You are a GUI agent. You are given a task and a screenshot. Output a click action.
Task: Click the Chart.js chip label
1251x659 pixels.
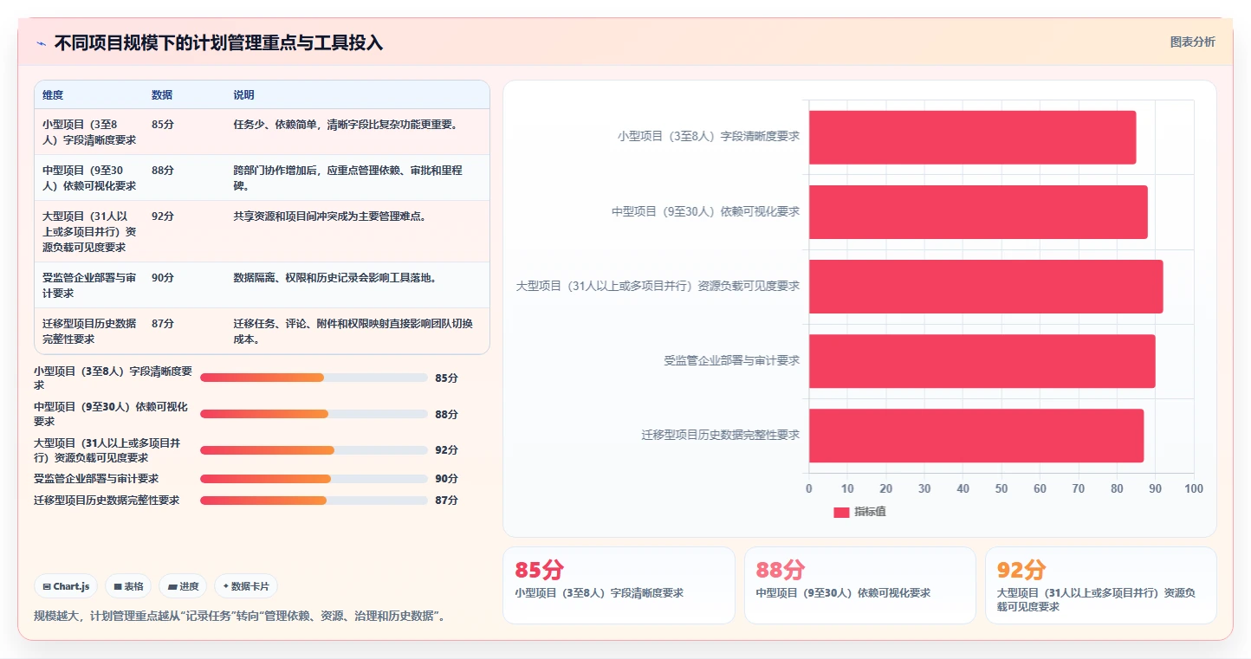71,586
